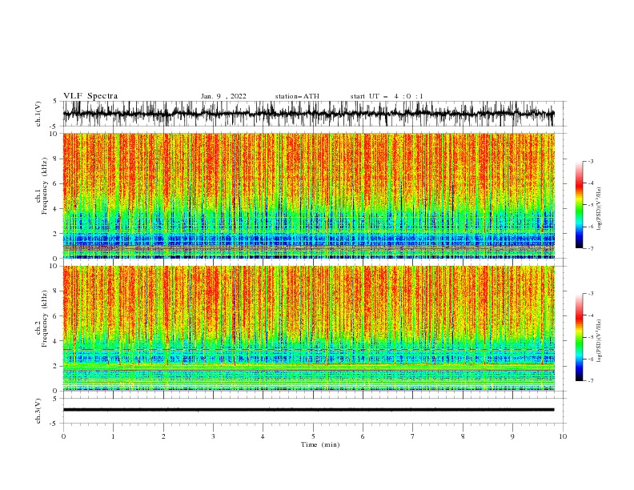Viewport: 634px width, 490px height.
Task: Click the ch.1 PSD color bar
Action: tap(579, 205)
